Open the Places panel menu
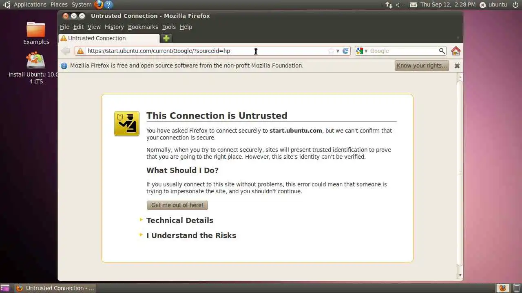Viewport: 522px width, 293px height. (x=59, y=5)
